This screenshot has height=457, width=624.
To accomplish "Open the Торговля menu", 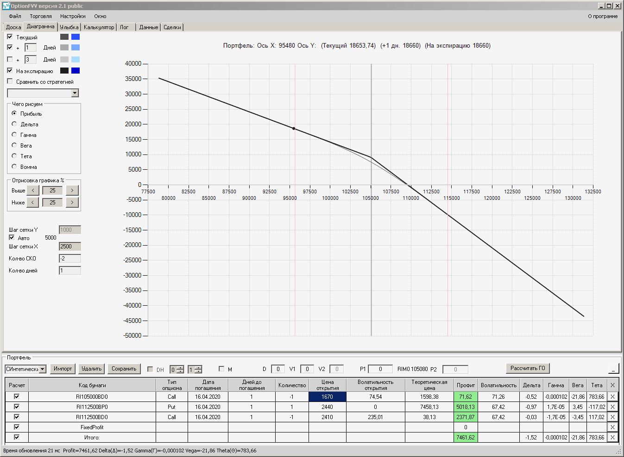I will (x=41, y=16).
